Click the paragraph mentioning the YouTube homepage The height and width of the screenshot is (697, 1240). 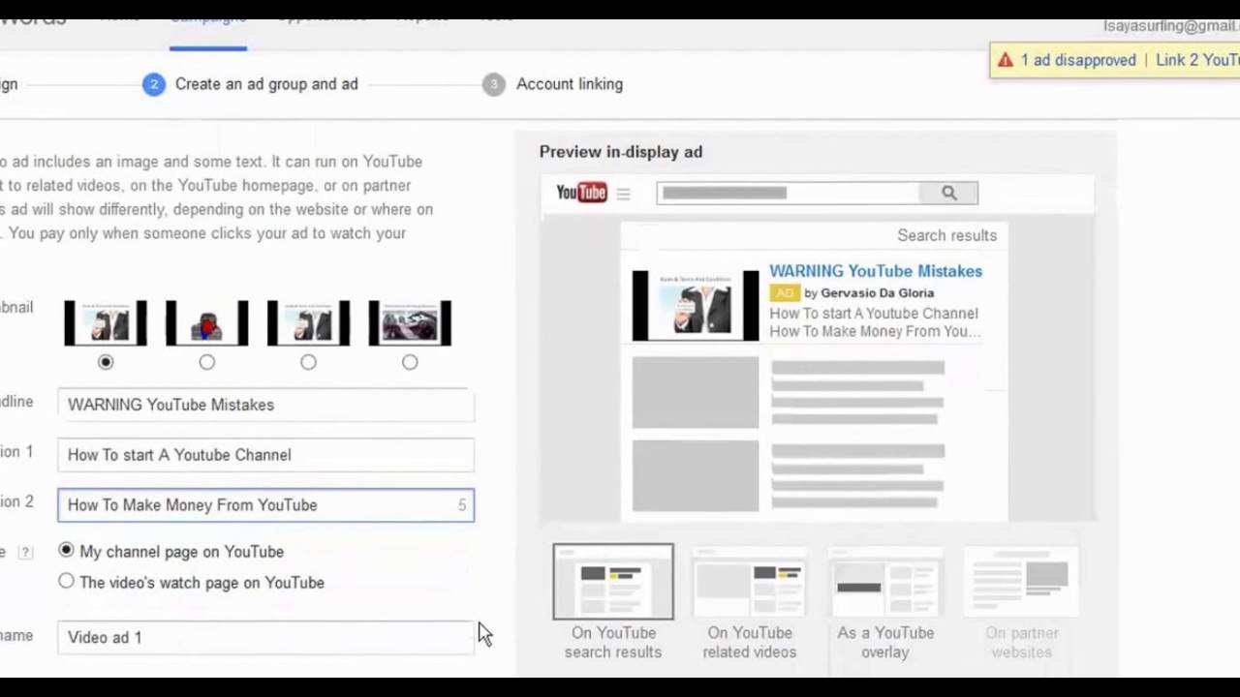click(x=216, y=197)
